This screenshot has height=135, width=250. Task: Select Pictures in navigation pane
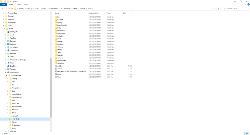(x=13, y=69)
